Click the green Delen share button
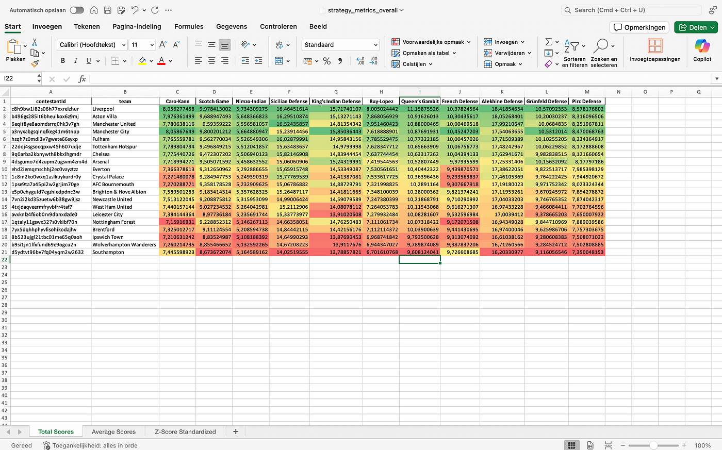 click(x=696, y=27)
